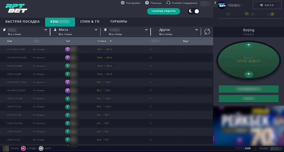Click the user avatar icon
Screen dimensions: 284x152
click(x=222, y=5)
